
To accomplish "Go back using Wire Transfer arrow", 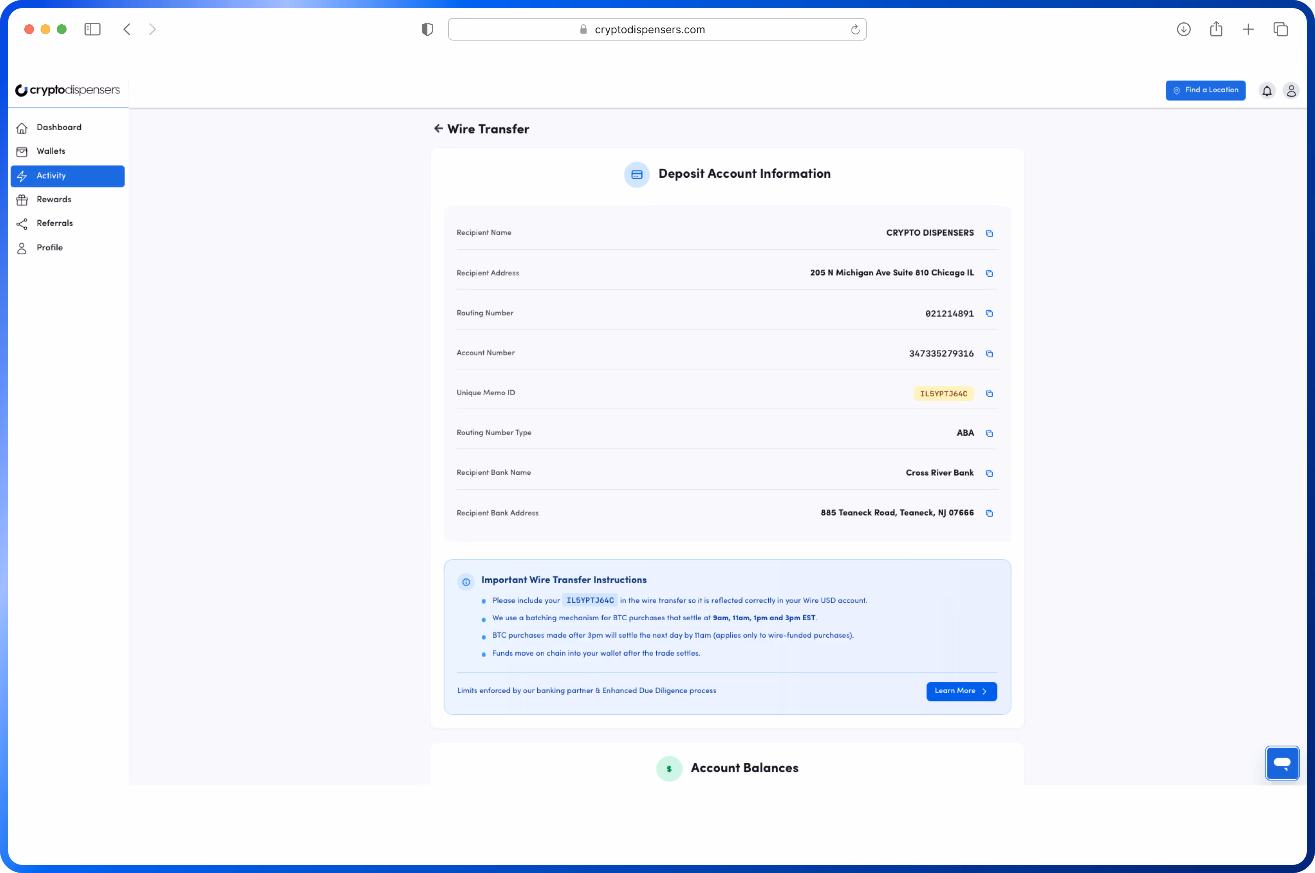I will point(438,129).
